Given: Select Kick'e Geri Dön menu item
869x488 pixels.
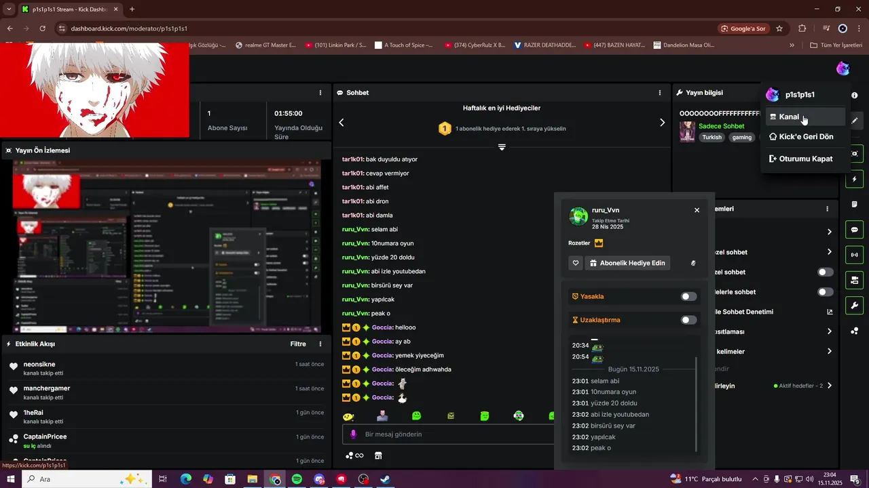Looking at the screenshot, I should (x=805, y=137).
